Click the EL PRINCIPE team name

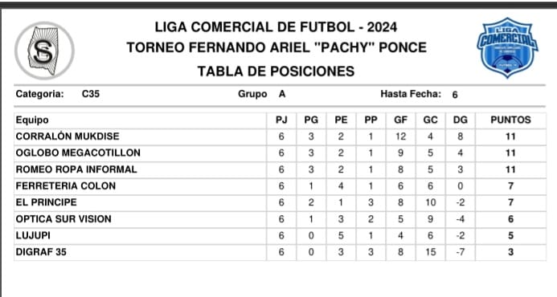point(46,202)
